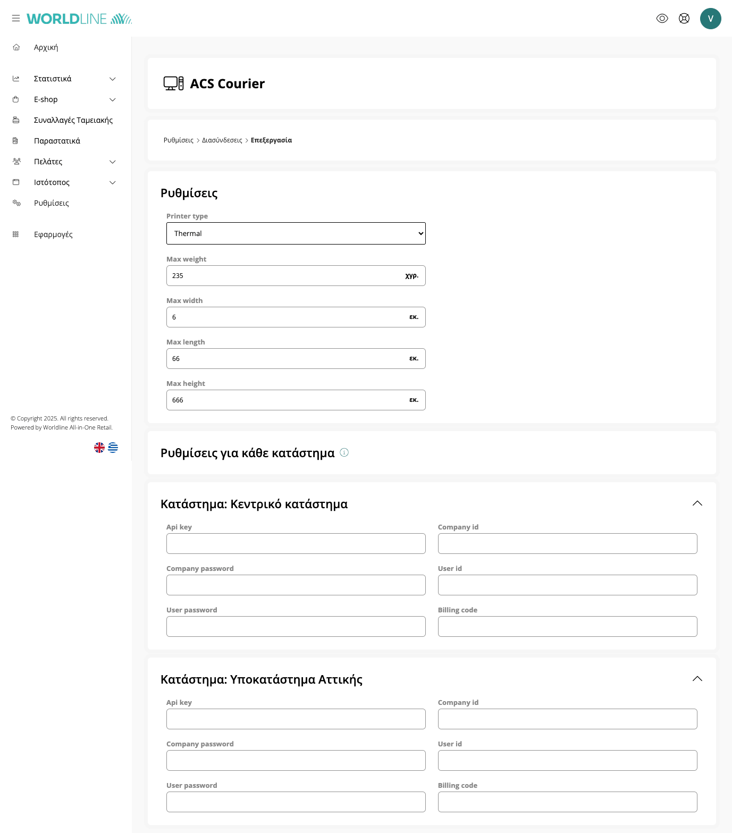Click the Αρχική home icon in sidebar

click(16, 47)
